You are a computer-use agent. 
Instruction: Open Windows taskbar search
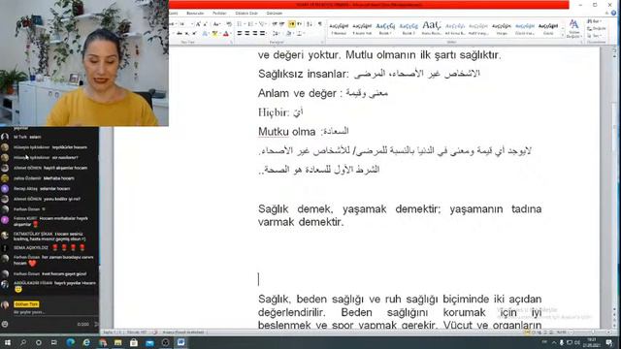tap(23, 342)
